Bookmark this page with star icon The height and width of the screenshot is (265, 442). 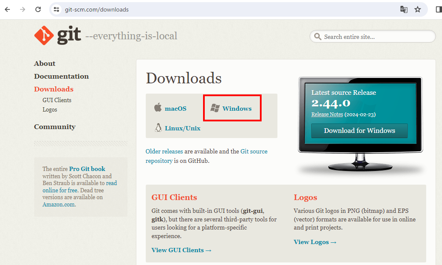click(x=418, y=9)
